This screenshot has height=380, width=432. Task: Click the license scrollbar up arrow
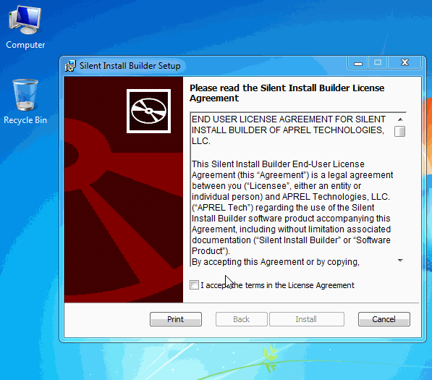400,119
